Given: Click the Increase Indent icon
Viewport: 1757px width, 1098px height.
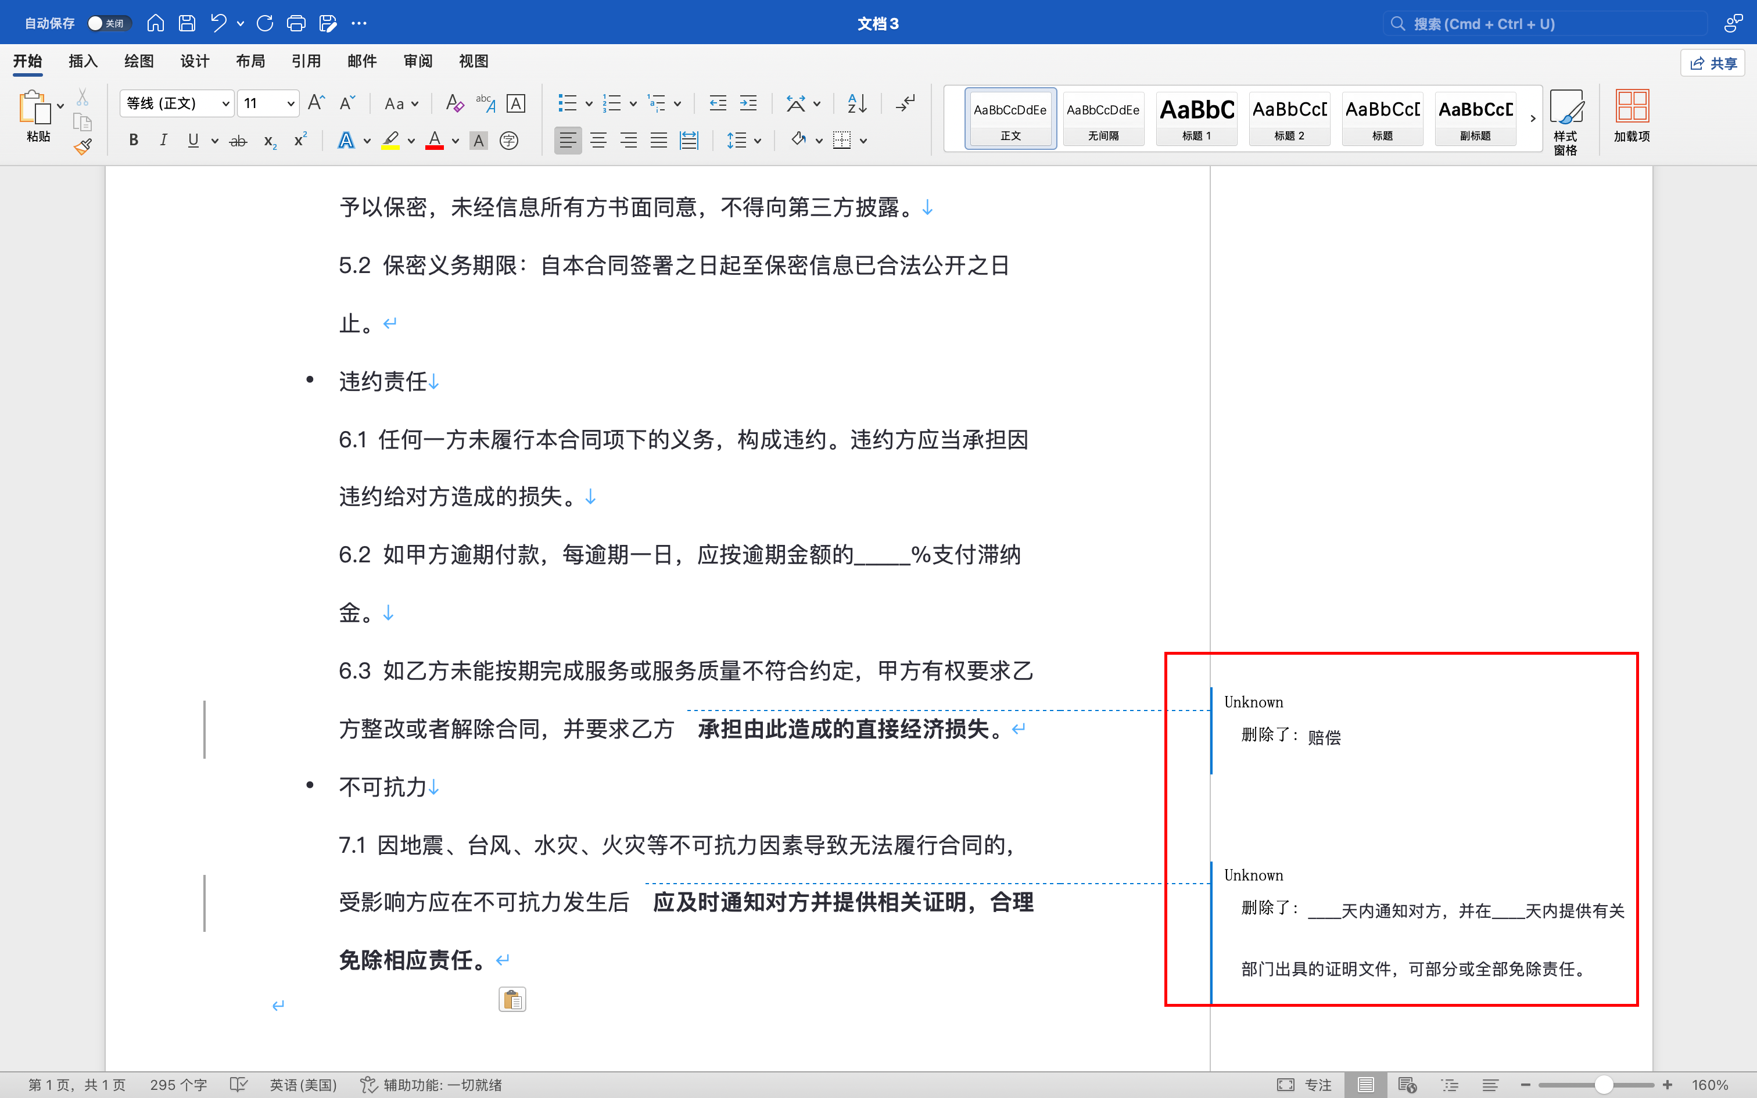Looking at the screenshot, I should click(748, 103).
